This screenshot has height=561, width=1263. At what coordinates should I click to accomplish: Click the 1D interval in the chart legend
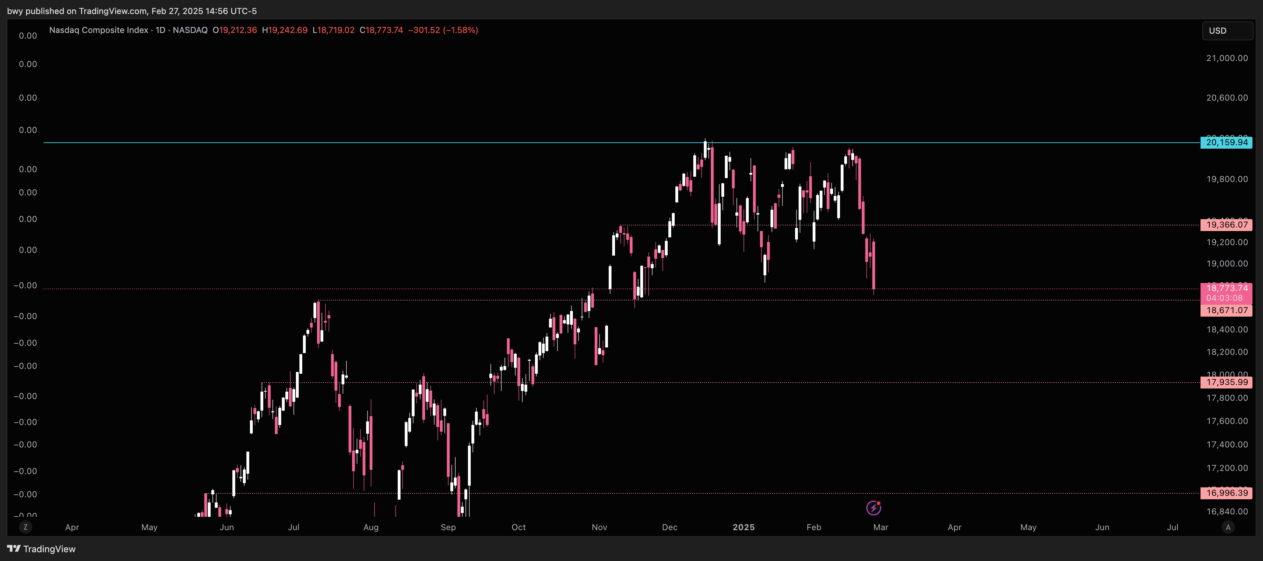point(160,30)
